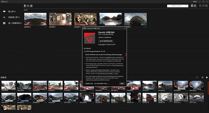Click the 自動建立影片 magic wand icon
Viewport: 209px width, 113px height.
[4, 17]
